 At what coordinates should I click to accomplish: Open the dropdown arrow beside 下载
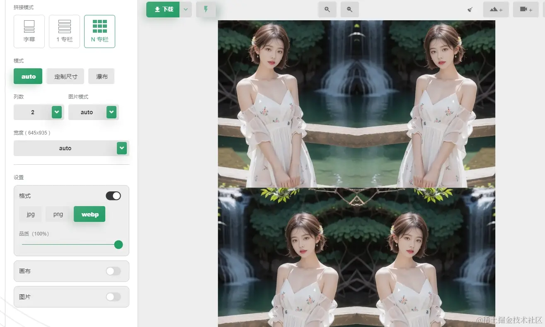[x=186, y=9]
